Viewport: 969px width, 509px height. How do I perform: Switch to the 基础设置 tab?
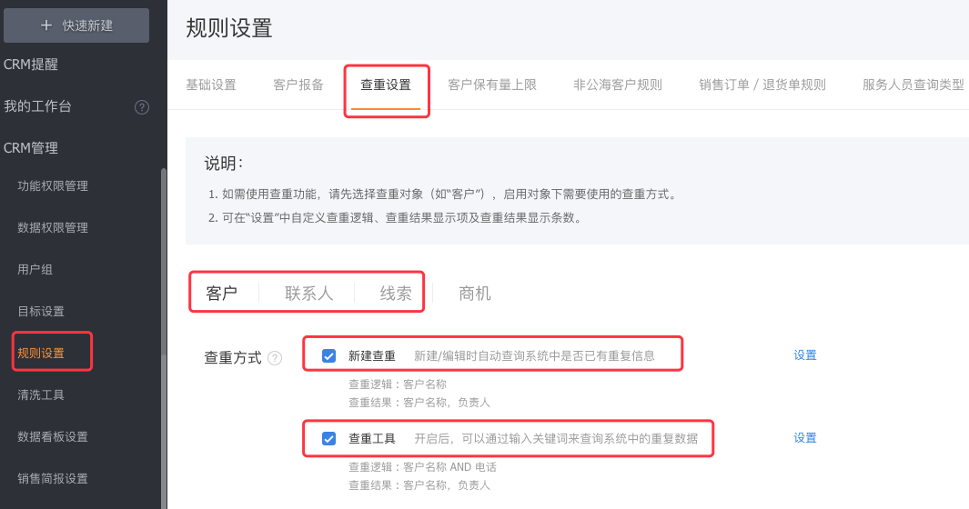[x=211, y=85]
